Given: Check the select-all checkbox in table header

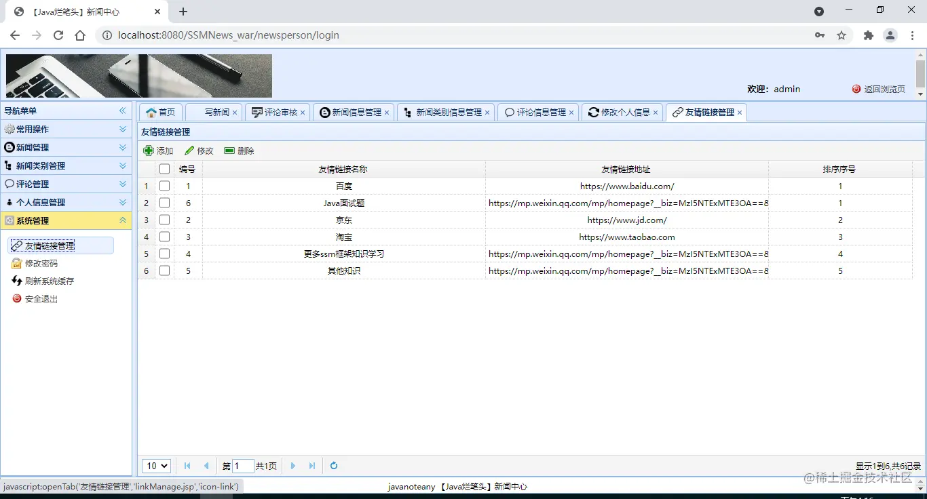Looking at the screenshot, I should coord(164,169).
